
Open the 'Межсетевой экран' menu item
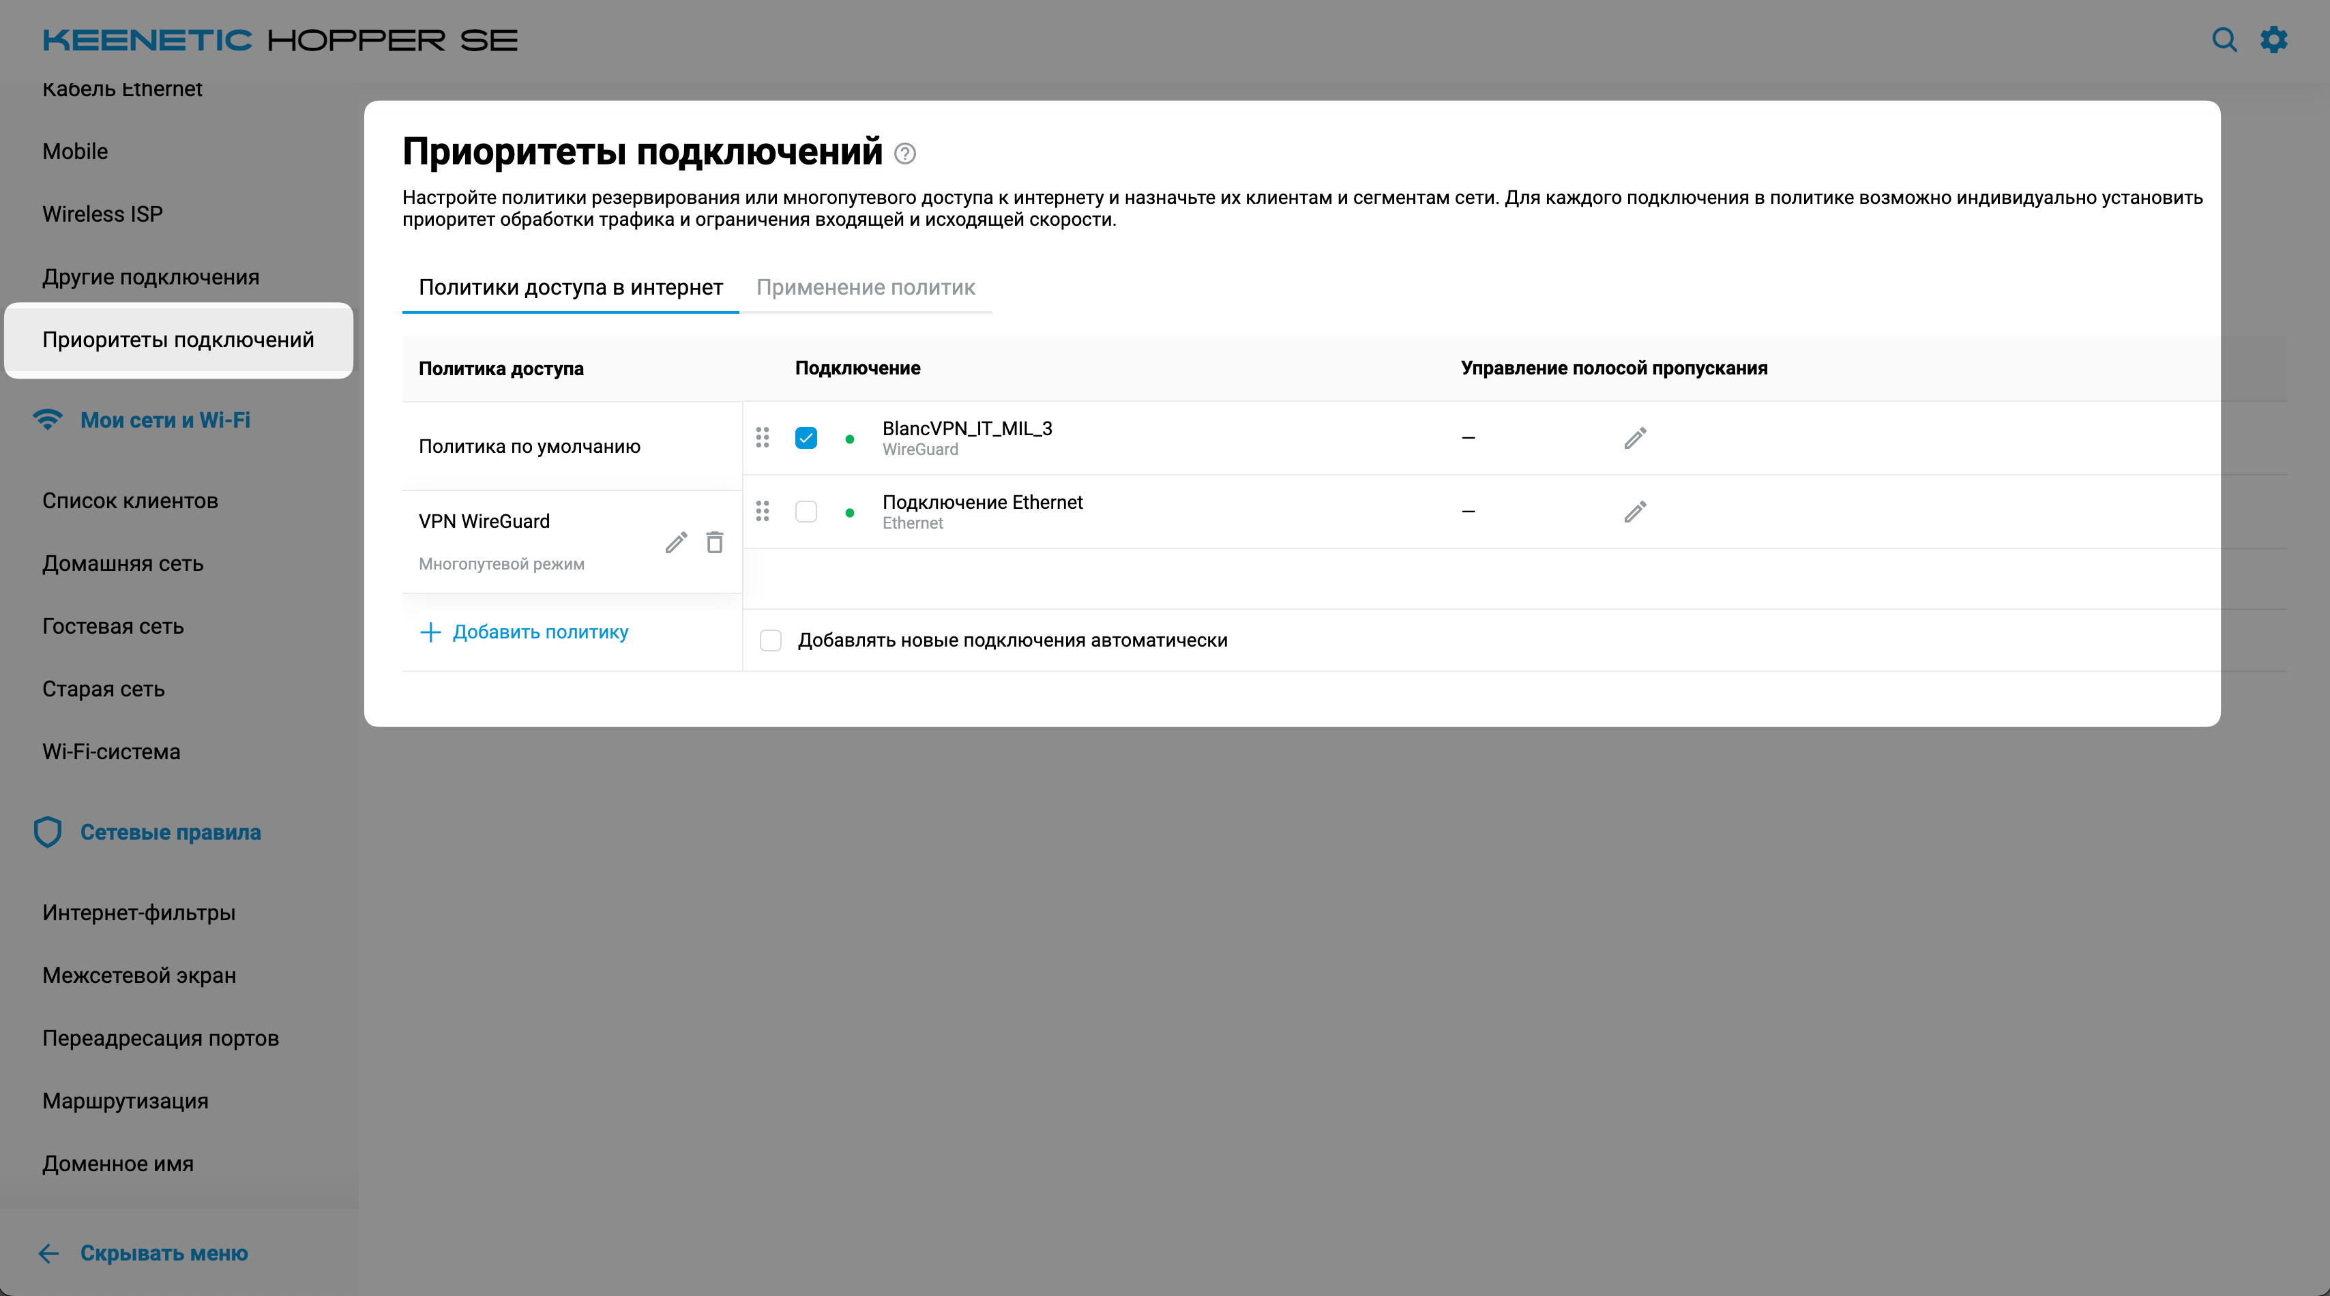tap(139, 975)
